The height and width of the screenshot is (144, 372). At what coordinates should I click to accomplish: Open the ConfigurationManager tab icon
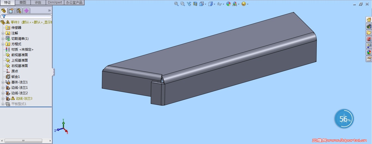19,11
